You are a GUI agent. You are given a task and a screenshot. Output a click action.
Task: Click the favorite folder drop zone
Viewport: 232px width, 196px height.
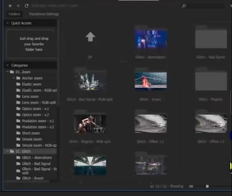click(32, 44)
